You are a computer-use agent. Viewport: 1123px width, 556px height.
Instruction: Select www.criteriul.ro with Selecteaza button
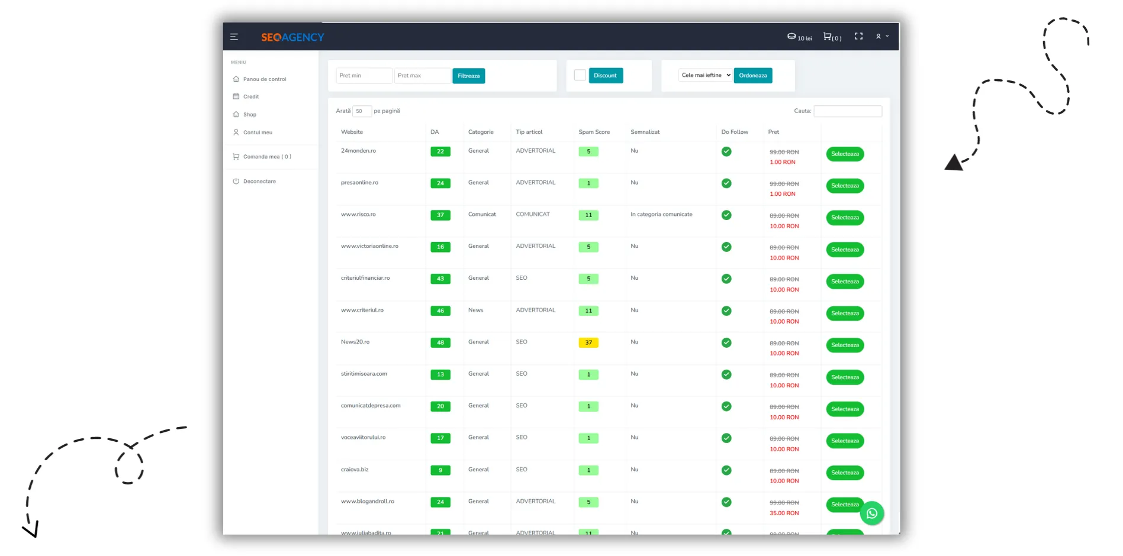845,313
